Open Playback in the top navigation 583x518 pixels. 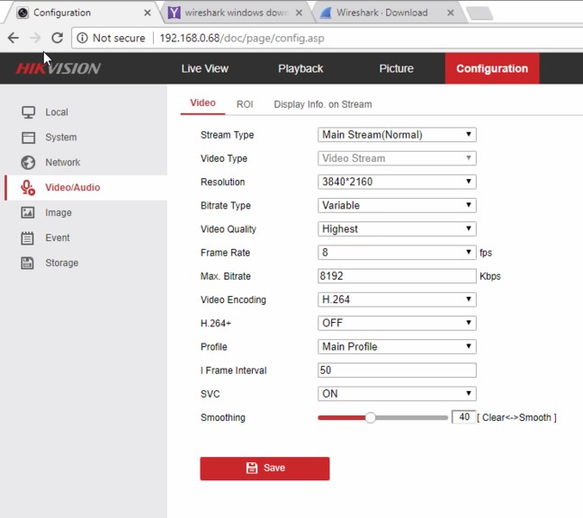point(300,68)
